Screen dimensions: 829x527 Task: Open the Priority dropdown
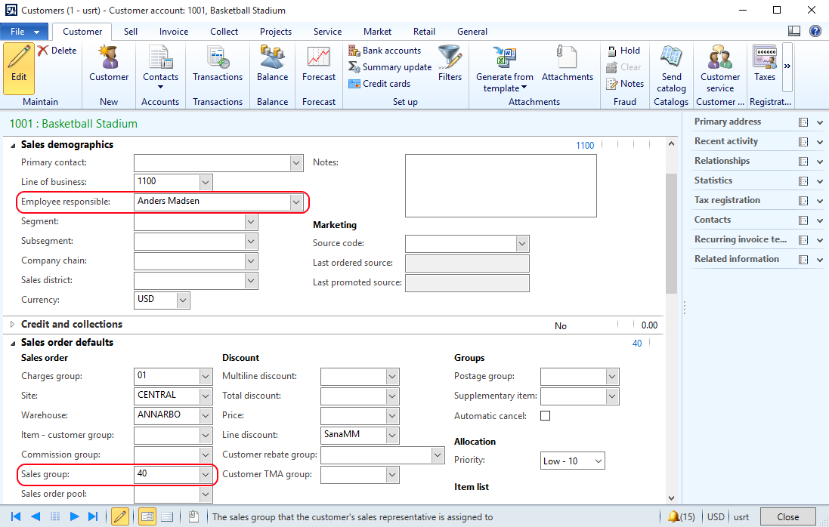pyautogui.click(x=598, y=461)
